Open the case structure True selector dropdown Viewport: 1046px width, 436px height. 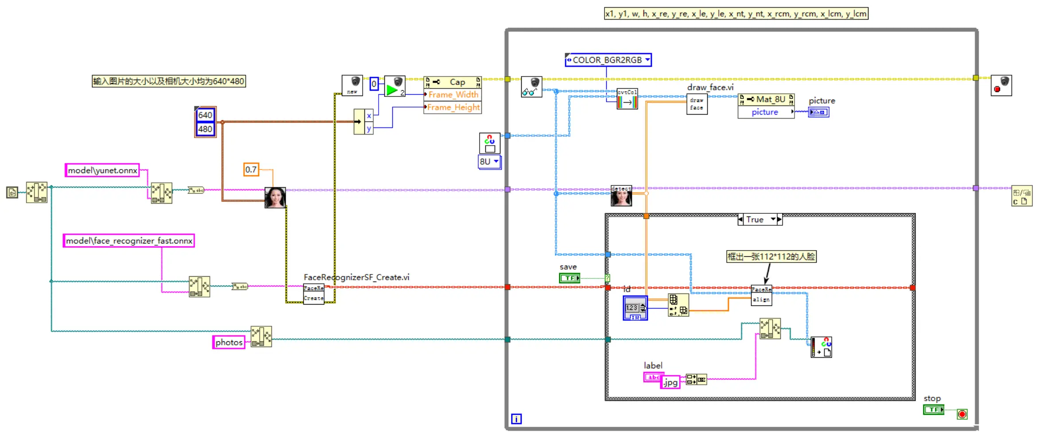773,219
